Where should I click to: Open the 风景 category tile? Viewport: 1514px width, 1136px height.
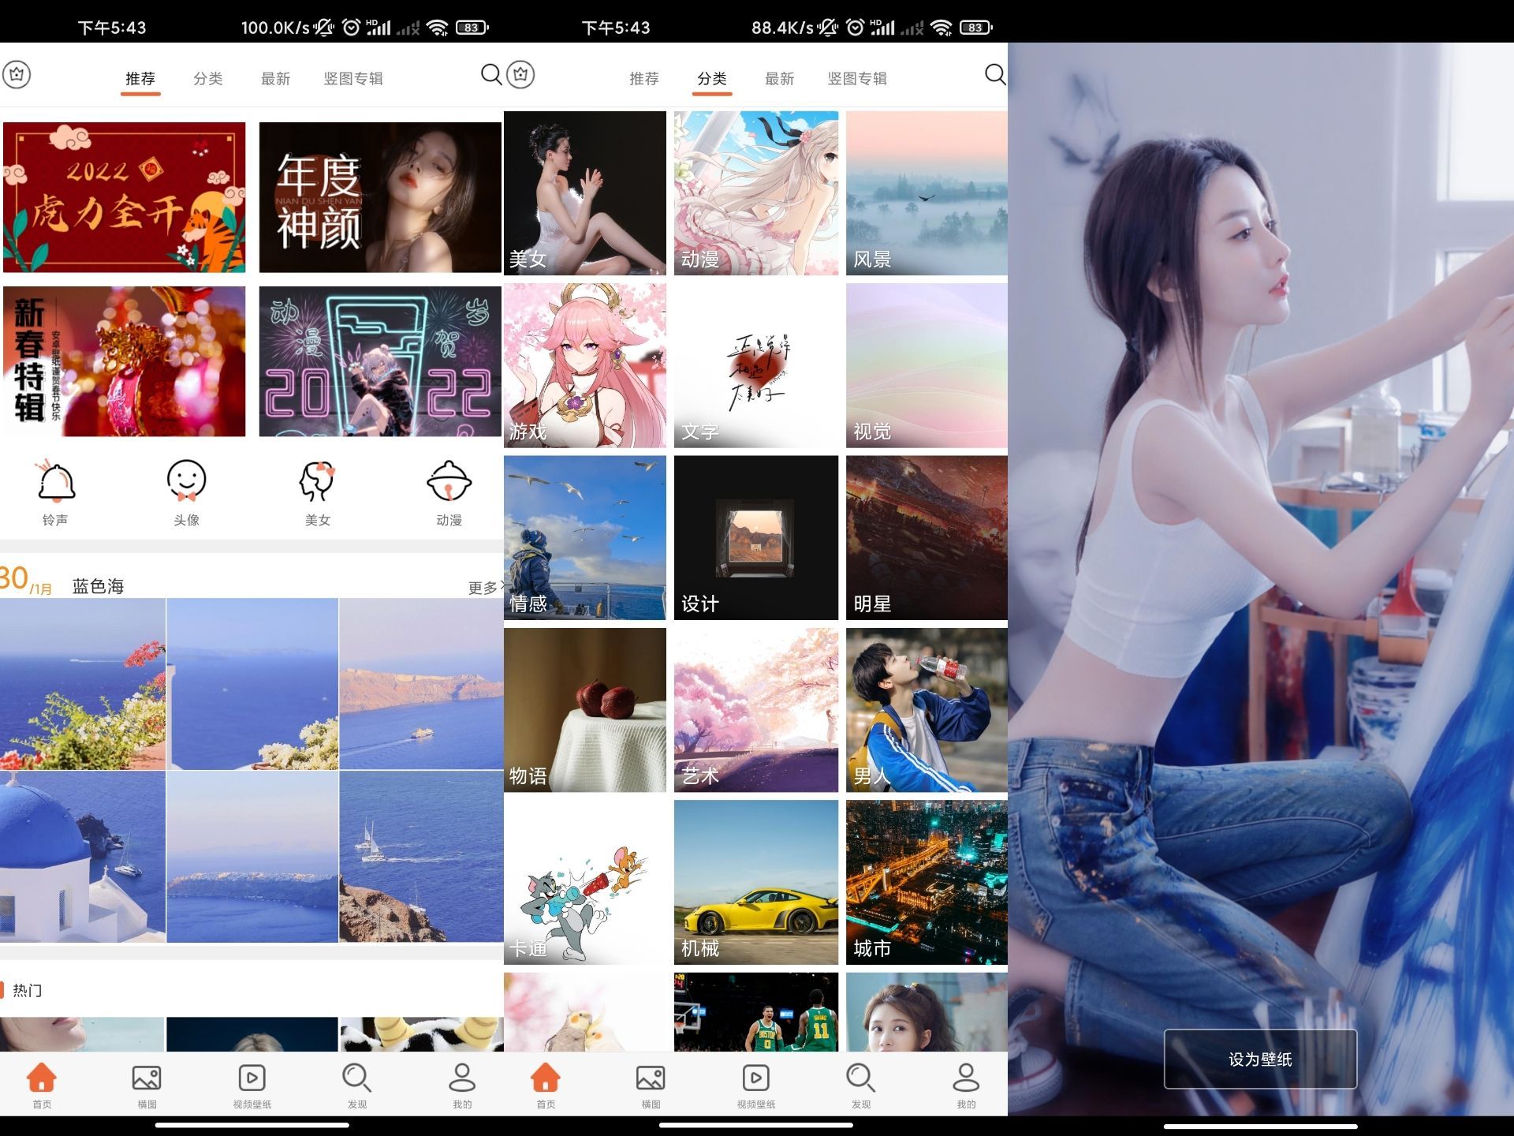[x=927, y=193]
